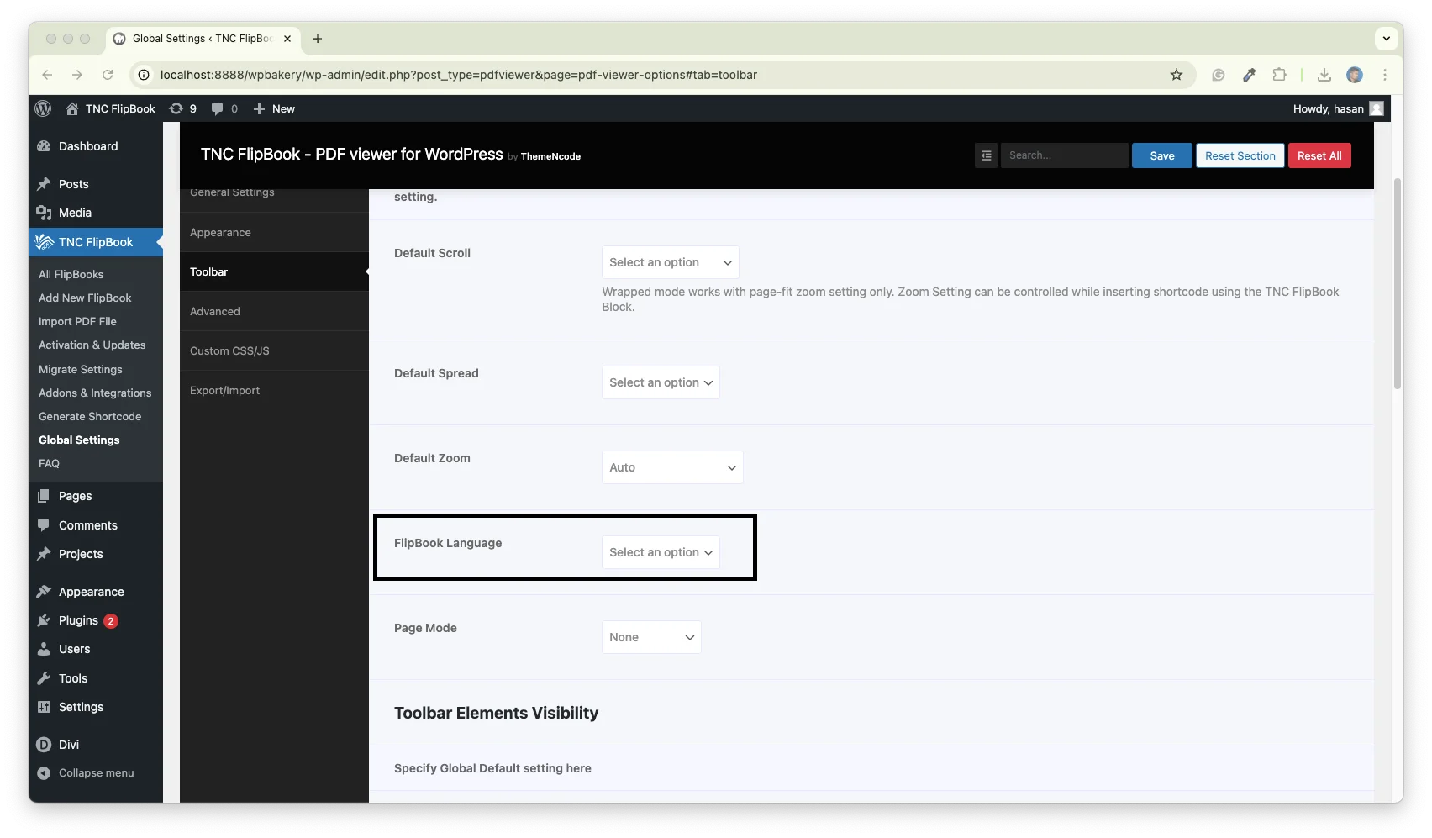The image size is (1432, 838).
Task: Open the Default Zoom dropdown set to Auto
Action: [671, 467]
